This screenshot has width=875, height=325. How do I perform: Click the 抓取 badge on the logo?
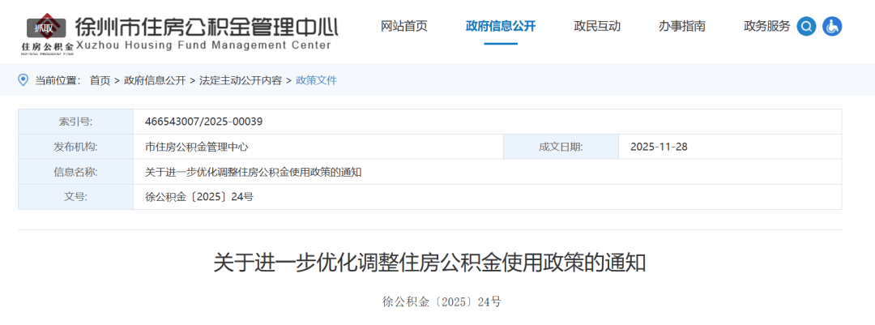click(45, 28)
